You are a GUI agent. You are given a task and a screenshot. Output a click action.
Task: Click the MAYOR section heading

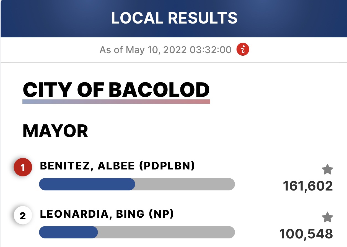55,131
